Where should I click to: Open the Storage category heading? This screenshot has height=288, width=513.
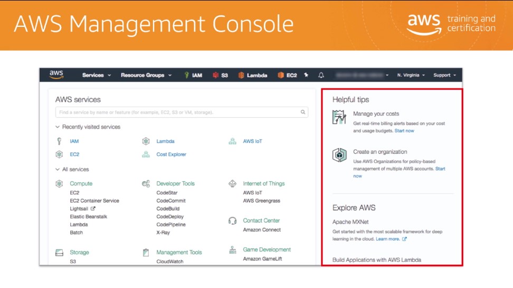click(79, 252)
